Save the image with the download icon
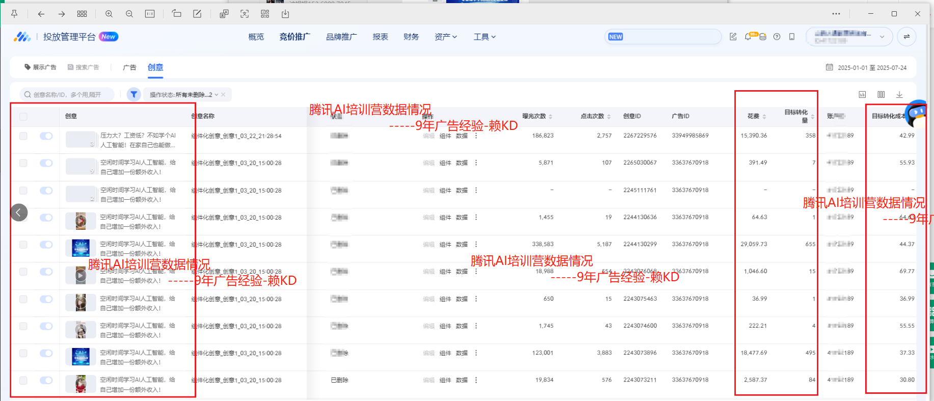This screenshot has width=934, height=401. (285, 14)
